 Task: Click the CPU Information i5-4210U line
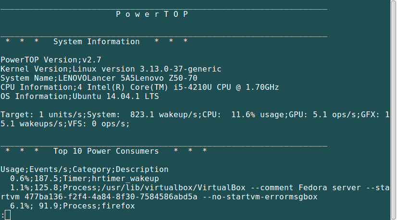[x=139, y=87]
